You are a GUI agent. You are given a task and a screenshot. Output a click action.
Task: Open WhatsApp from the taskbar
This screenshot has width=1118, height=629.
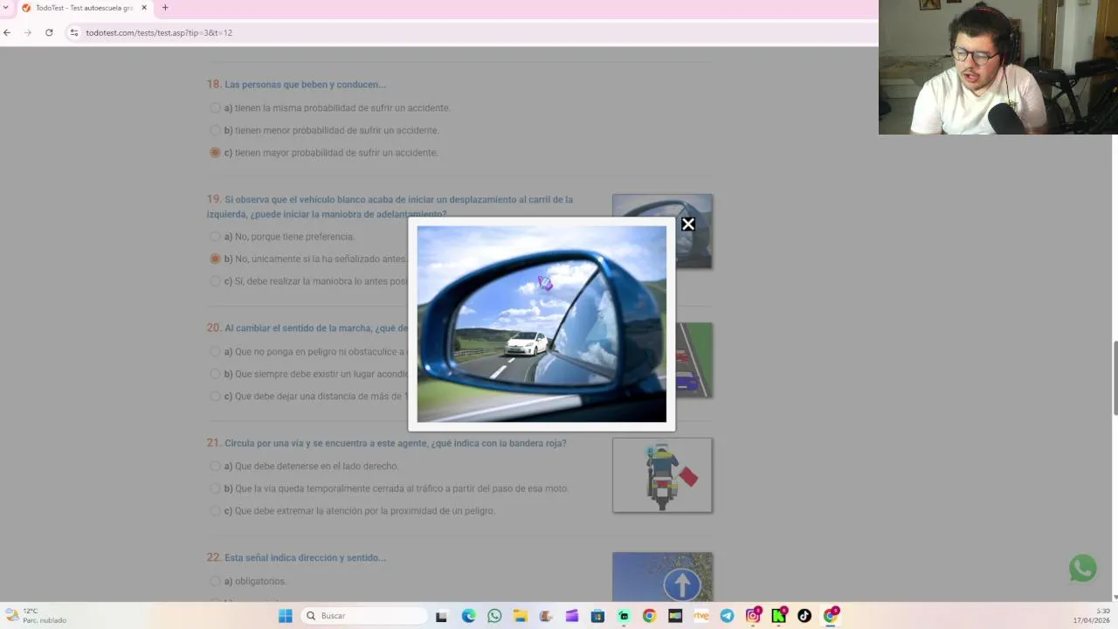[494, 616]
